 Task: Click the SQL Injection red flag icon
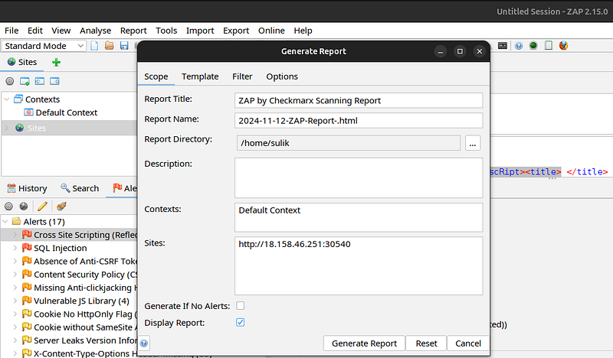27,248
